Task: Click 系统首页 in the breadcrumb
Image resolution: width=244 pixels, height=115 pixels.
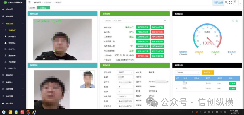Action: (x=37, y=3)
